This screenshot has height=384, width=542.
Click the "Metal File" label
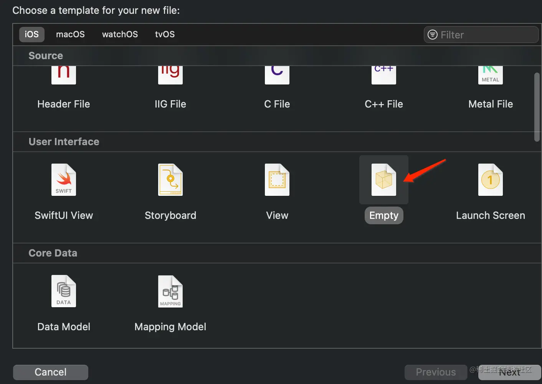point(491,104)
